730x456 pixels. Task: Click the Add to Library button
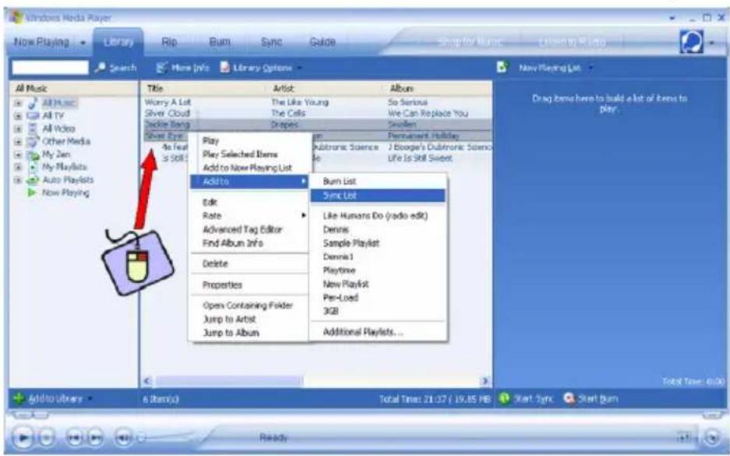(x=52, y=399)
